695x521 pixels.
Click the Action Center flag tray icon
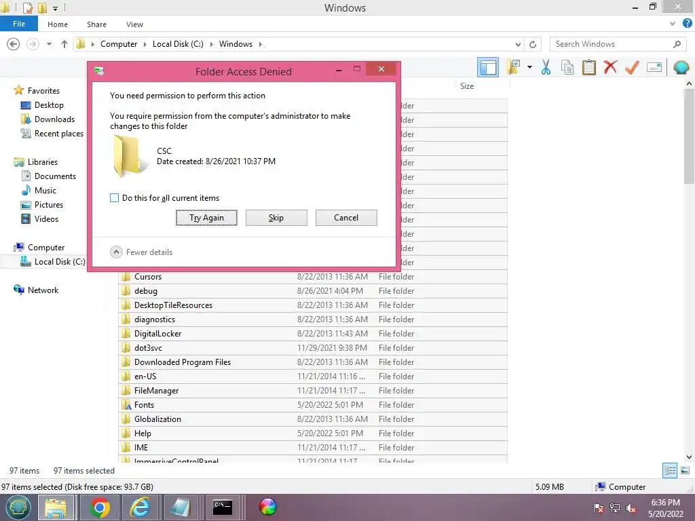click(x=599, y=508)
